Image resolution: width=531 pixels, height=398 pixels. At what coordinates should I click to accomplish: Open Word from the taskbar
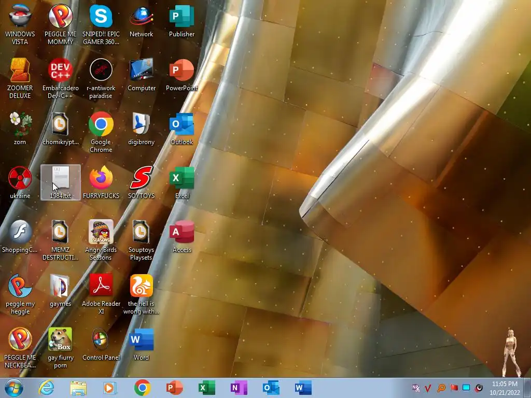point(303,388)
